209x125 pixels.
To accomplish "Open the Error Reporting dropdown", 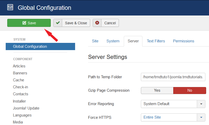I will click(x=173, y=104).
